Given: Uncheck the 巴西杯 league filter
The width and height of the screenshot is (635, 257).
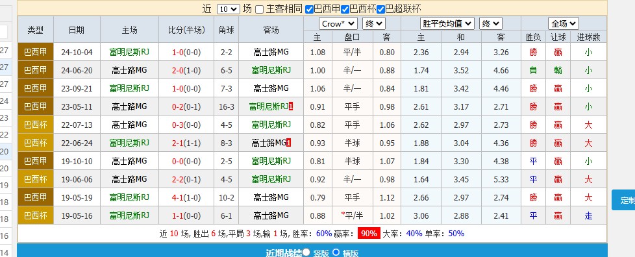Looking at the screenshot, I should (345, 9).
